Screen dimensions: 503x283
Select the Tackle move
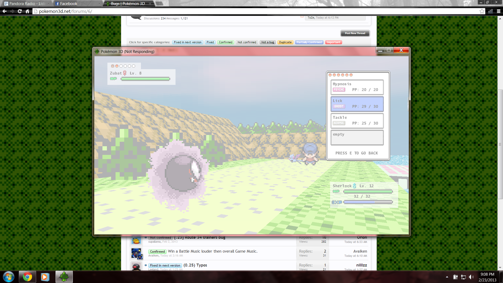point(357,121)
